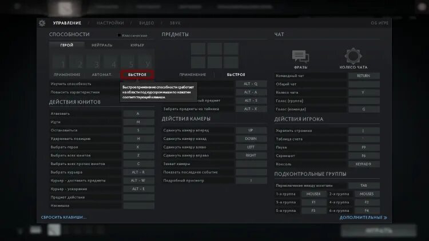The image size is (429, 241).
Task: Select the КУРЬЕР abilities tab
Action: [x=137, y=45]
